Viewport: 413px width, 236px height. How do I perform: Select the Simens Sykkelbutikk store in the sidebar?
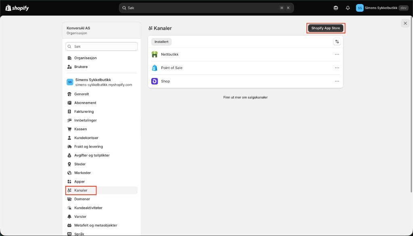coord(101,82)
